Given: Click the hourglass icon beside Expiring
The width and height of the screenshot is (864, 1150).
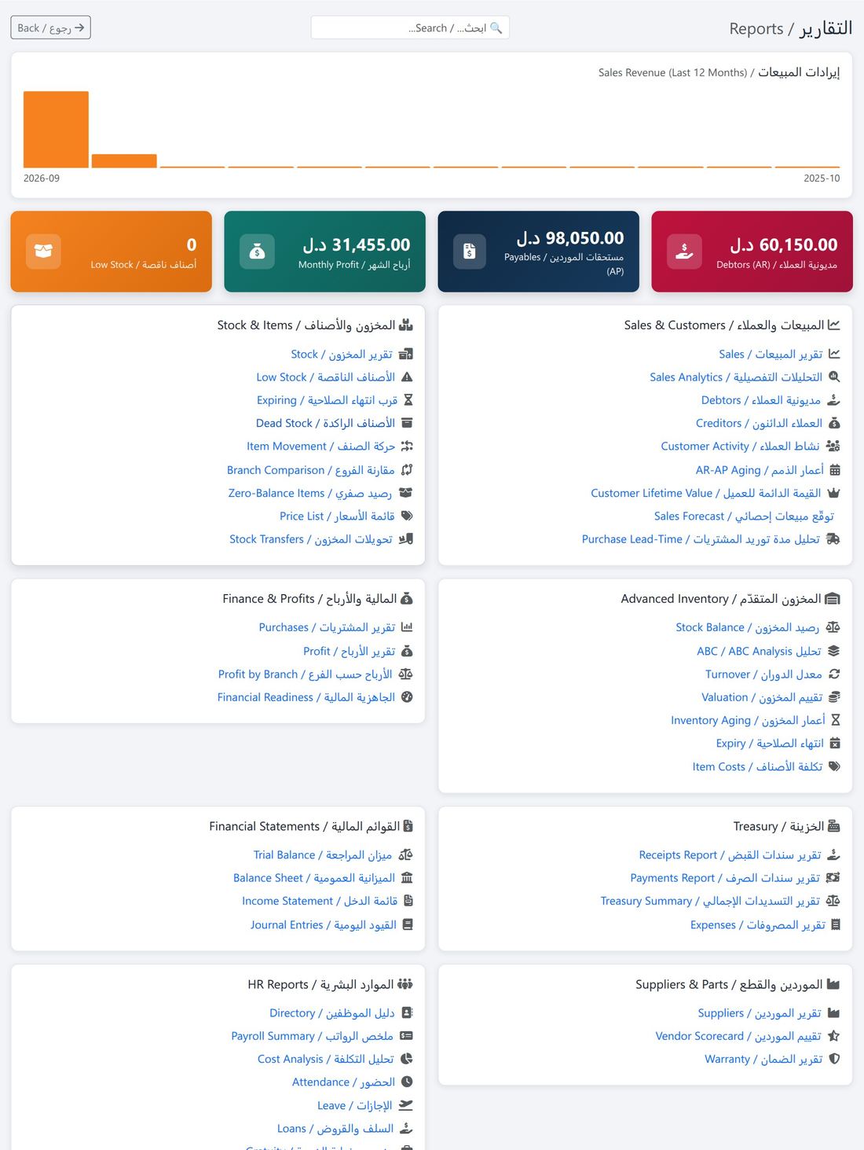Looking at the screenshot, I should click(x=408, y=400).
